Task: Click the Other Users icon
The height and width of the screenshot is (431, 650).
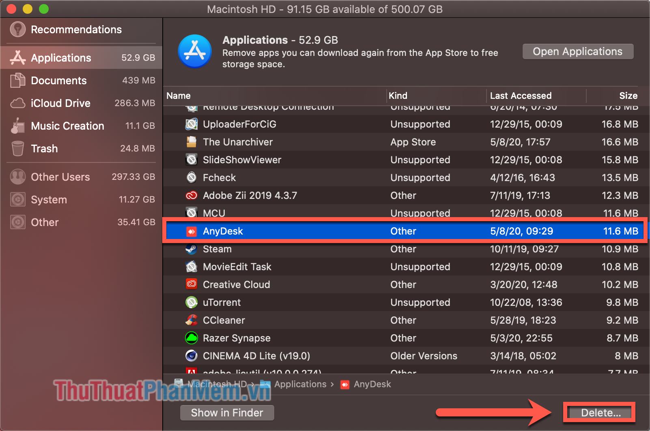Action: point(18,177)
